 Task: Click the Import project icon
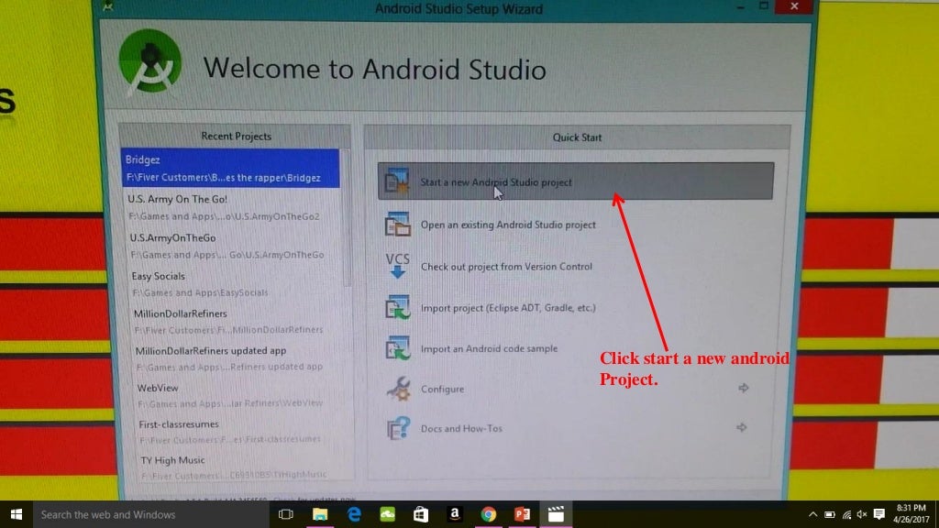point(398,307)
